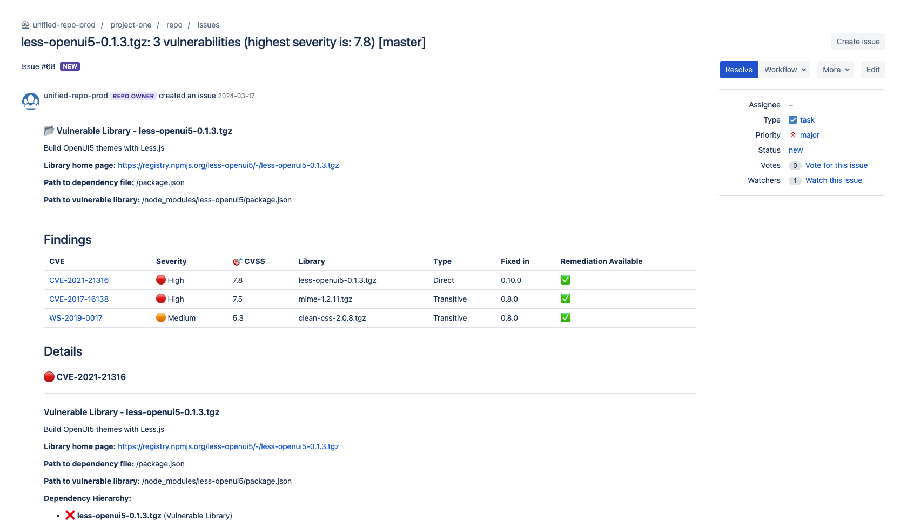Image resolution: width=907 pixels, height=521 pixels.
Task: Open the Library home page link under Details
Action: coord(229,446)
